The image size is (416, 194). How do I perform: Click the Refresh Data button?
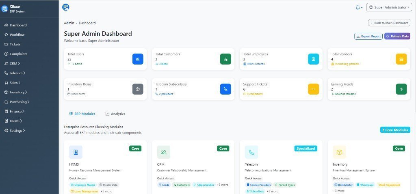(397, 36)
